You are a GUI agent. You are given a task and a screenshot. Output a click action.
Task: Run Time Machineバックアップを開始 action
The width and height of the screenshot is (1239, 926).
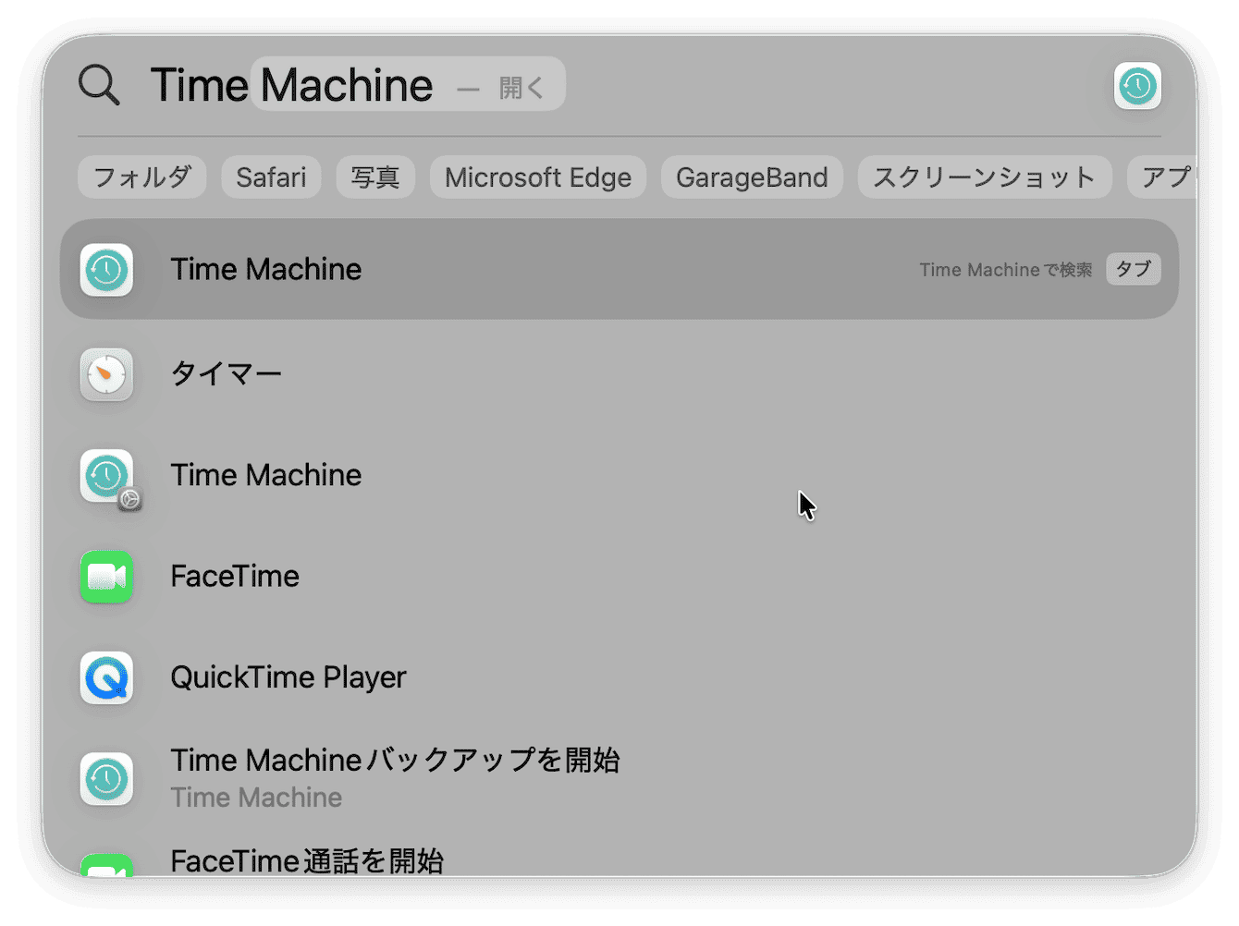coord(619,778)
